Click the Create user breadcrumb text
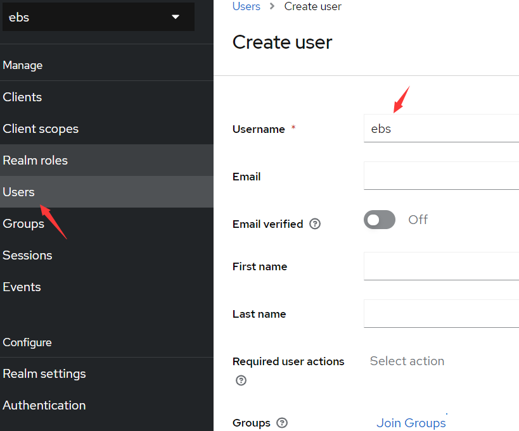Screen dimensions: 519x431 coord(313,6)
